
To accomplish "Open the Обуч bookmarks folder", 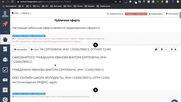I will coord(68,6).
